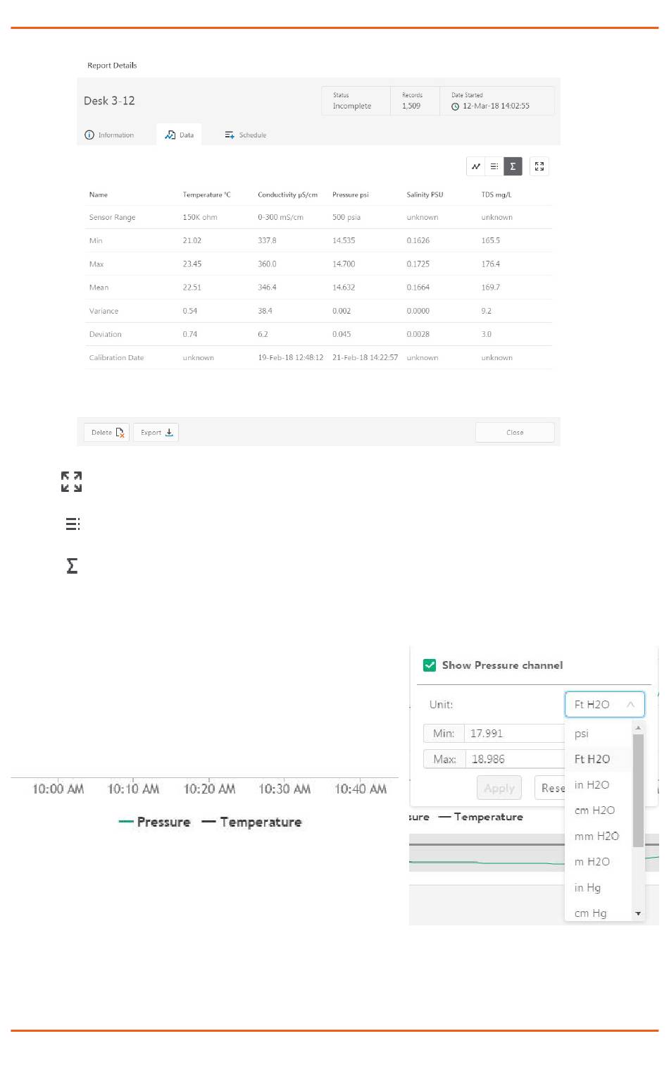Click the Max pressure value field
Image resolution: width=669 pixels, height=1067 pixels.
pos(515,759)
